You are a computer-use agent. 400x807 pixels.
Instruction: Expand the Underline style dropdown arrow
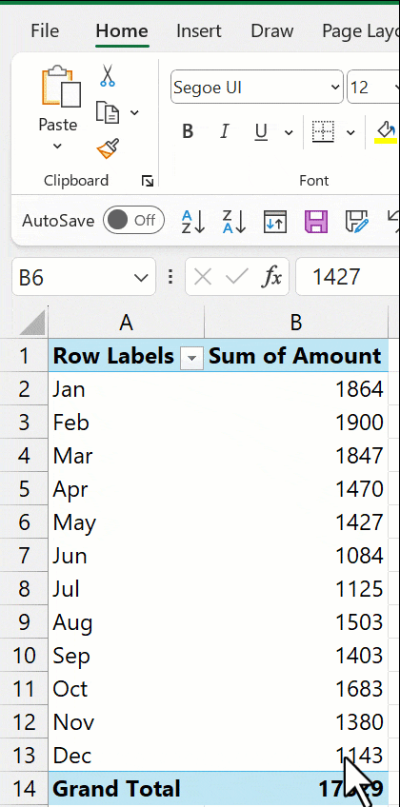[x=289, y=133]
